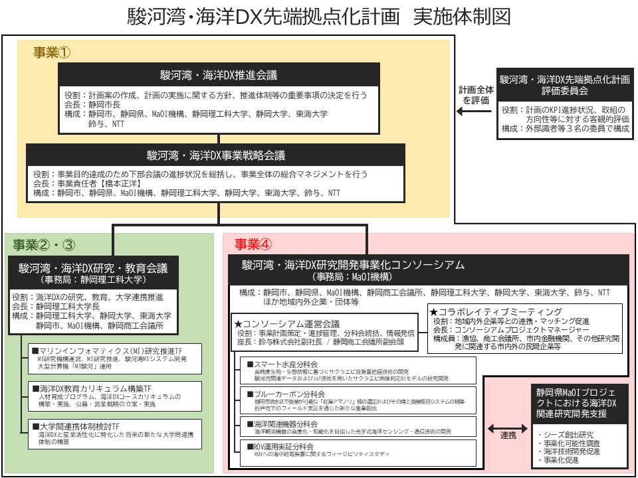Click the 会長：静岡市長 line
The height and width of the screenshot is (478, 638).
pyautogui.click(x=92, y=104)
